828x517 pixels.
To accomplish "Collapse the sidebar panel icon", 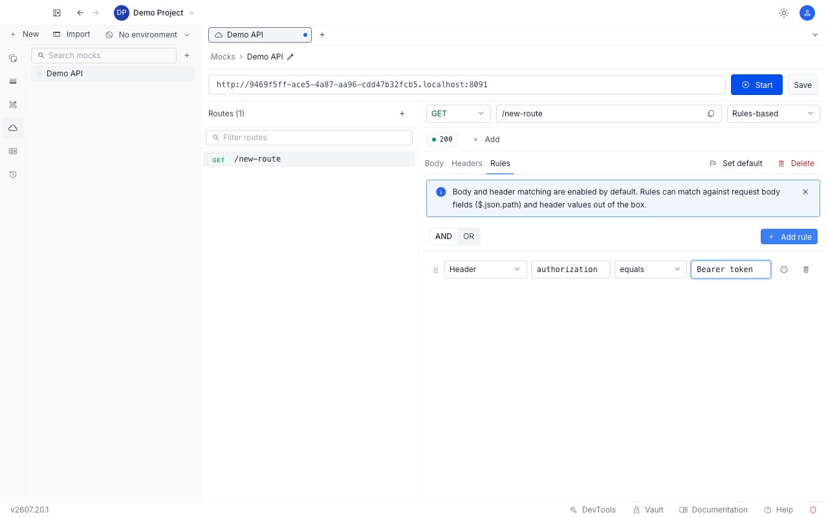I will (x=57, y=13).
